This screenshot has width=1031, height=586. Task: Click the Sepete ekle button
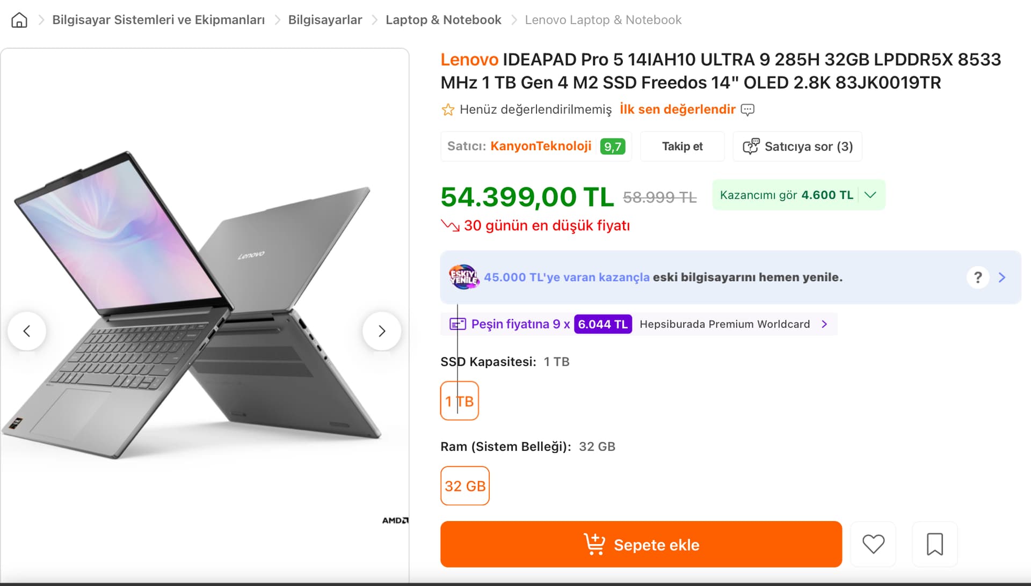click(x=641, y=544)
